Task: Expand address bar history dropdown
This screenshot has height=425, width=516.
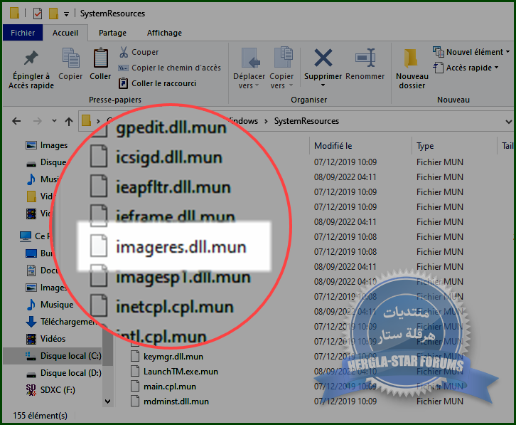Action: (x=508, y=122)
